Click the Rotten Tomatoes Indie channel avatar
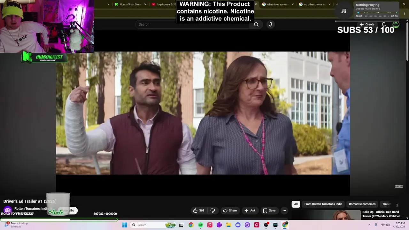 8,211
